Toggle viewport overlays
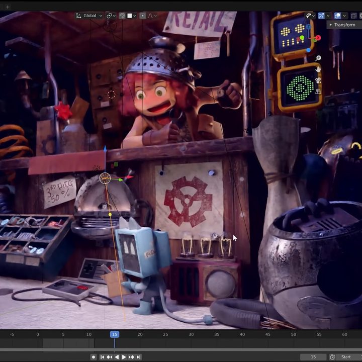Screen dimensions: 362x362 (337, 16)
